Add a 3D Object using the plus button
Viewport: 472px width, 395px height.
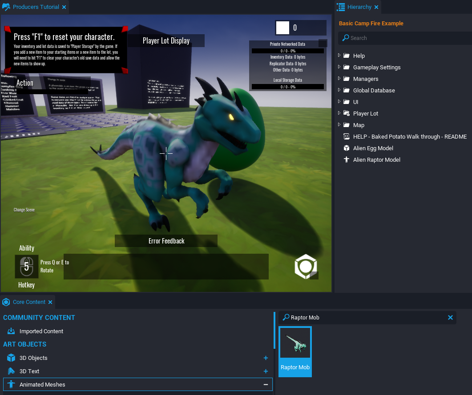pyautogui.click(x=266, y=358)
